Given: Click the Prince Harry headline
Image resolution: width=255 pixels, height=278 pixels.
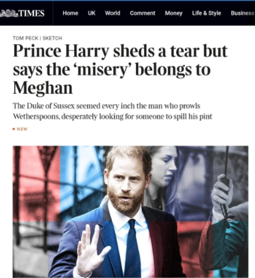Looking at the screenshot, I should pyautogui.click(x=120, y=69).
